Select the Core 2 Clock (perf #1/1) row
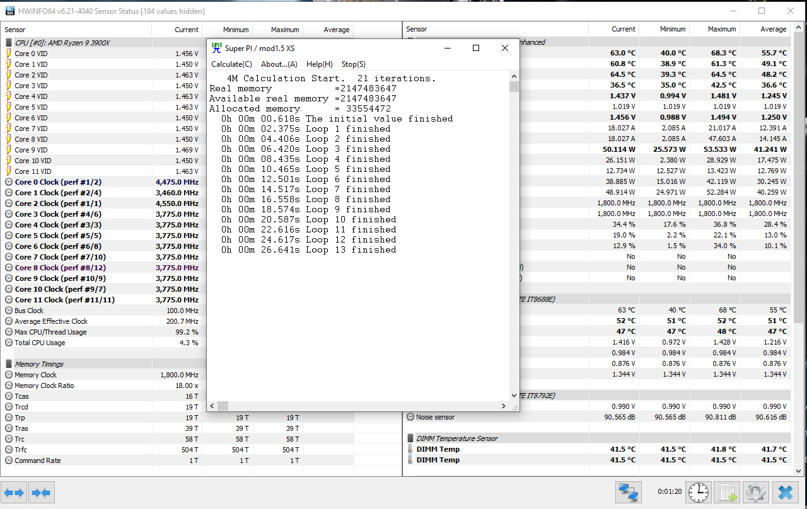 pos(102,203)
